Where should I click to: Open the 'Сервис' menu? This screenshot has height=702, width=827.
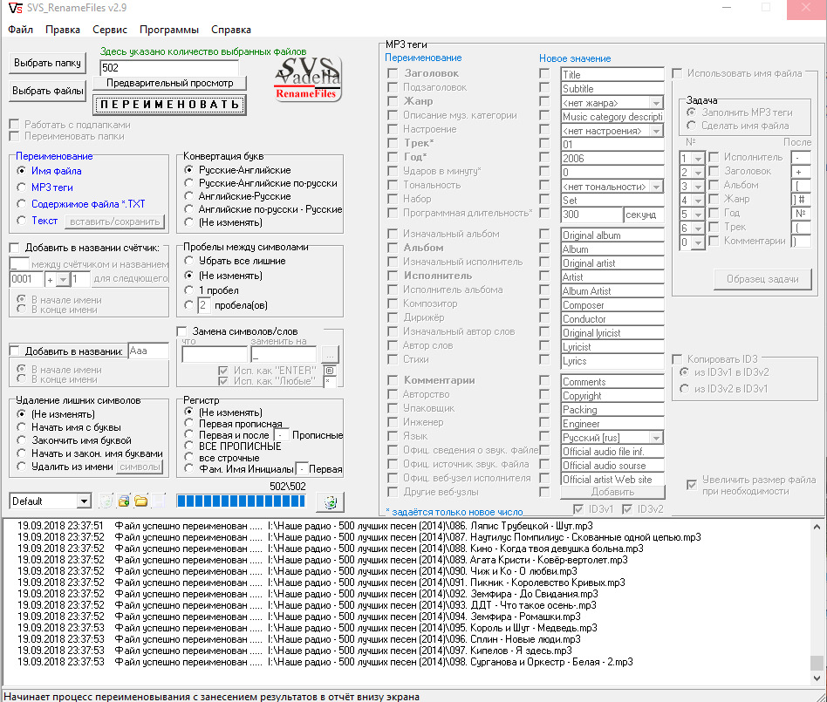point(110,30)
